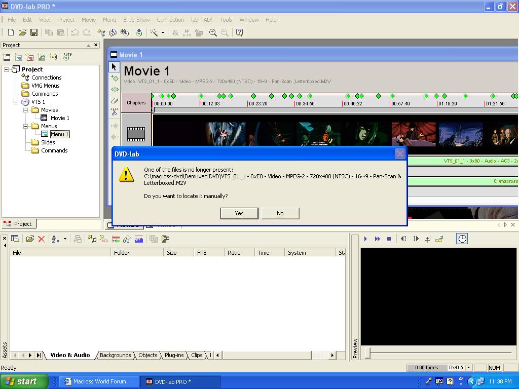The width and height of the screenshot is (519, 389).
Task: Open the Connections toolbar icon
Action: 101,32
